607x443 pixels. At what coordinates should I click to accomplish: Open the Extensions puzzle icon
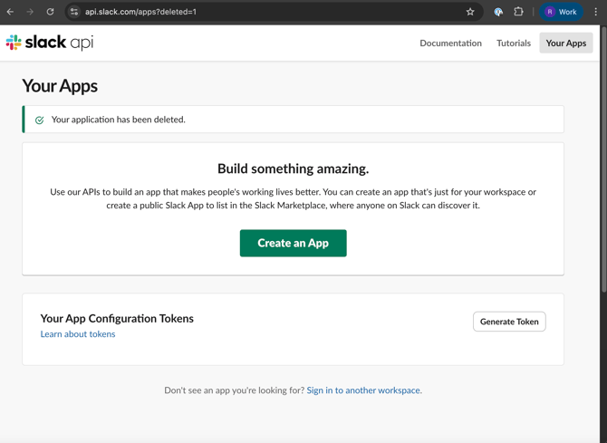pos(519,12)
